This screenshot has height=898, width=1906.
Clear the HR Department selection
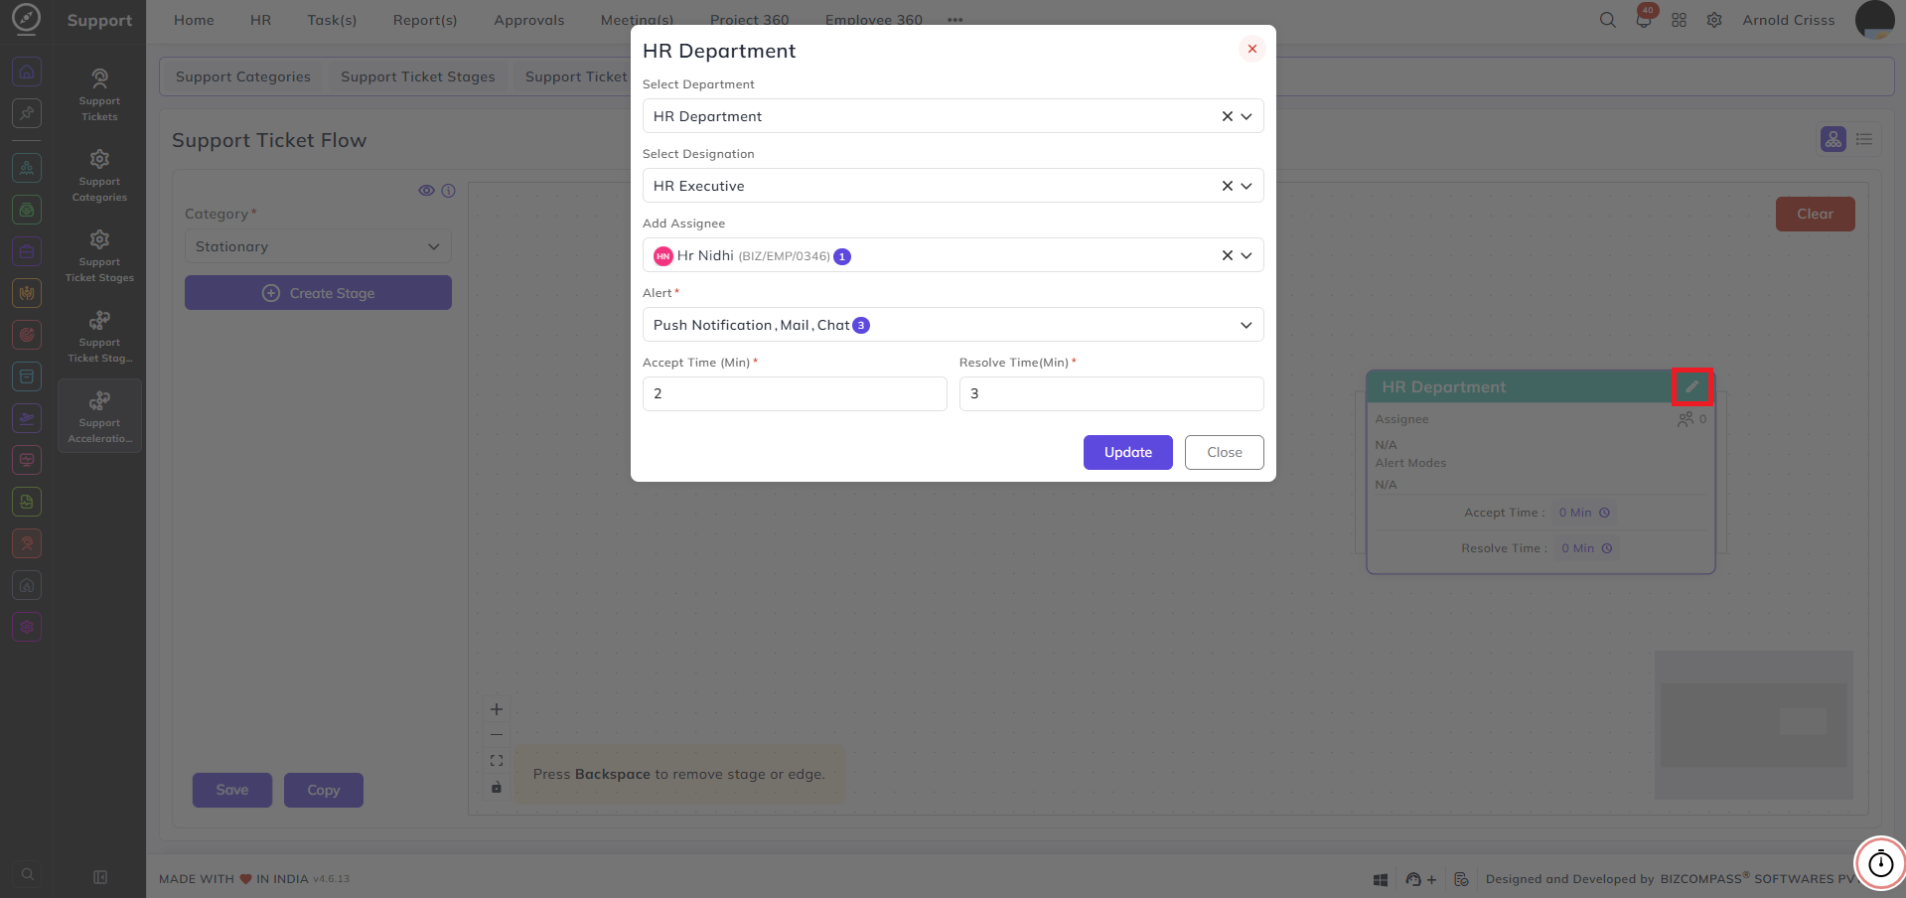point(1228,116)
